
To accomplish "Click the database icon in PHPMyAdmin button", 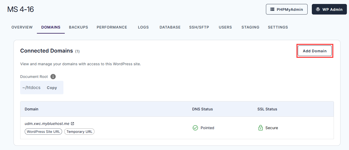I will tap(272, 9).
